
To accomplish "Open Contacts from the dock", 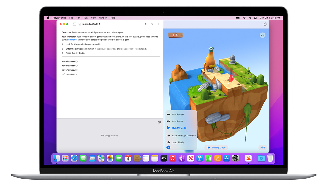I will (x=137, y=158).
